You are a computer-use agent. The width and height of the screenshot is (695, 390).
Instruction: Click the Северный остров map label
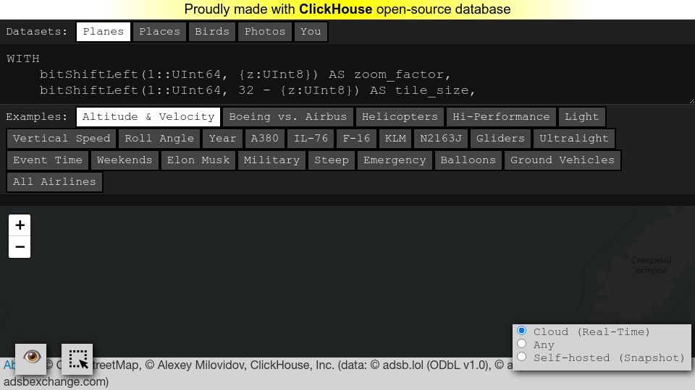point(651,265)
